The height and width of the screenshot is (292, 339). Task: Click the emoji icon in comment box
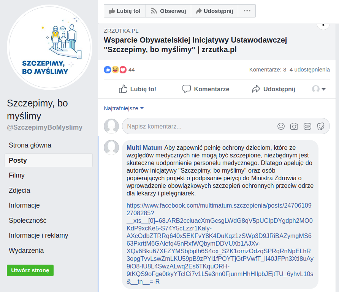[281, 126]
